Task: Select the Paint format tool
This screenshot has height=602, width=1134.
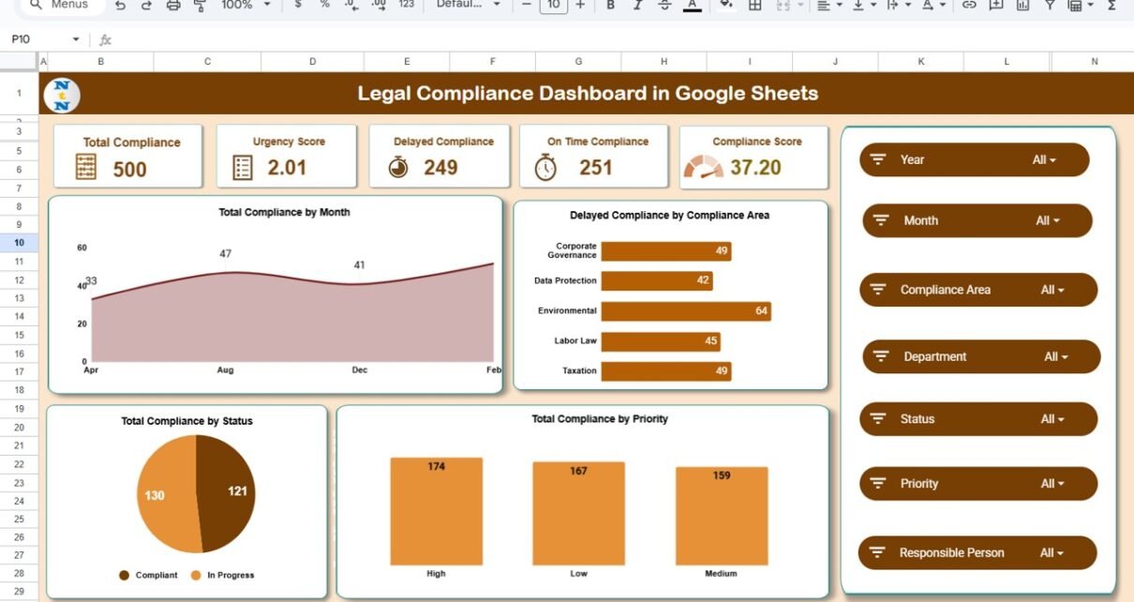Action: (200, 6)
